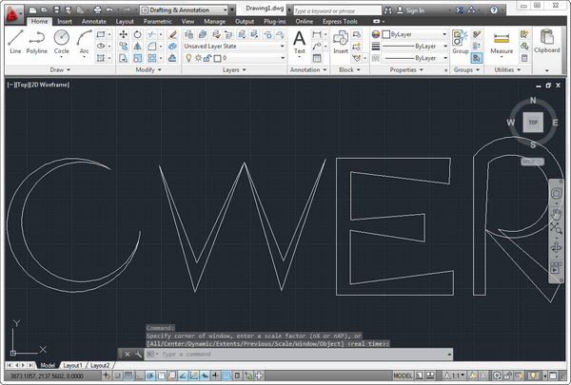Toggle MODEL space button in status bar

(403, 375)
